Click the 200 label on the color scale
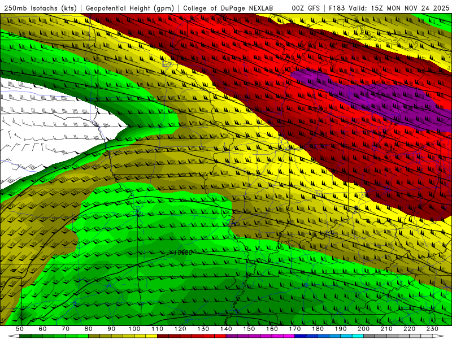The height and width of the screenshot is (339, 452). (x=363, y=329)
